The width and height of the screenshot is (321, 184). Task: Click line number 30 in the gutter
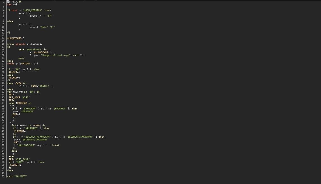pos(3,83)
